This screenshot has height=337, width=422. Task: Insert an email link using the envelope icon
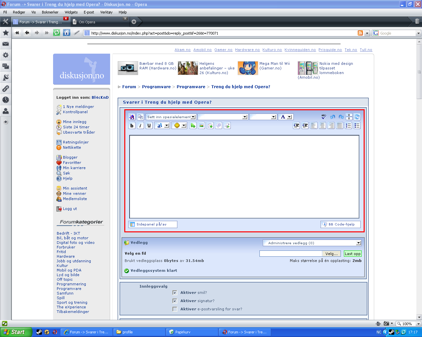point(210,125)
